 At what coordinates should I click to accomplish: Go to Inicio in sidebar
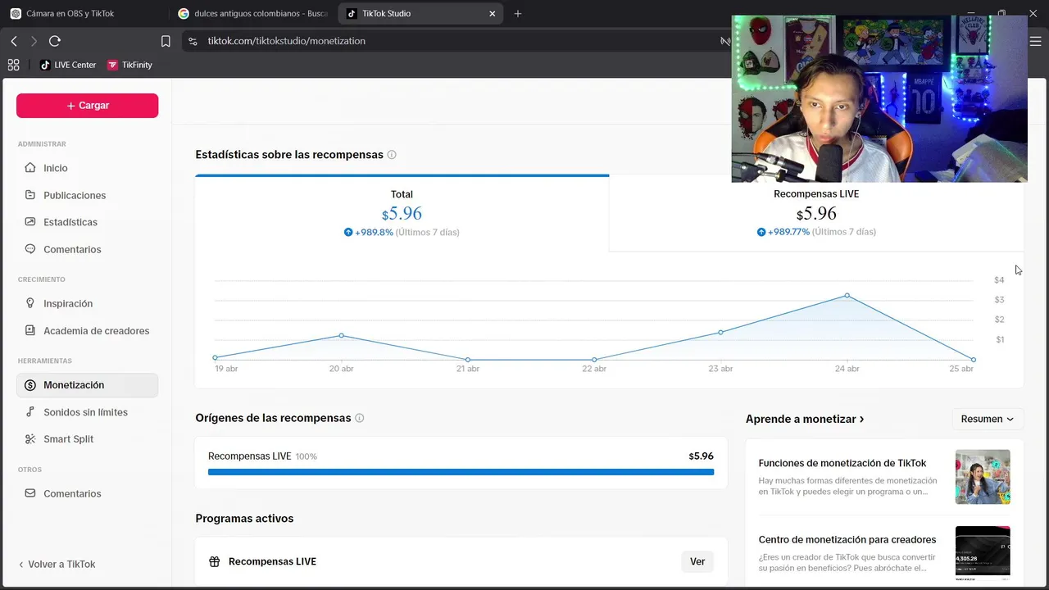[87, 168]
